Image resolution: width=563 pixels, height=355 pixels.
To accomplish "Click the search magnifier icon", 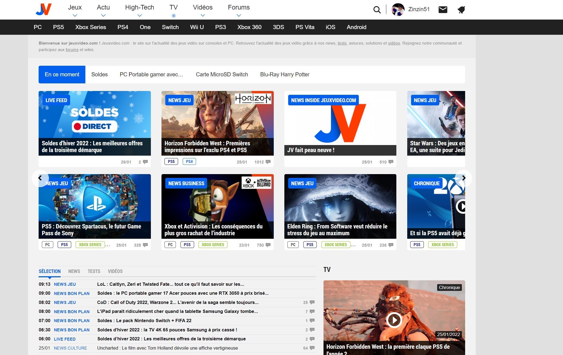I will coord(377,10).
